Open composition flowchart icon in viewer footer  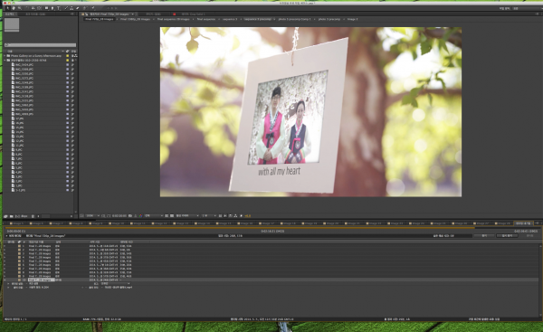coord(235,215)
